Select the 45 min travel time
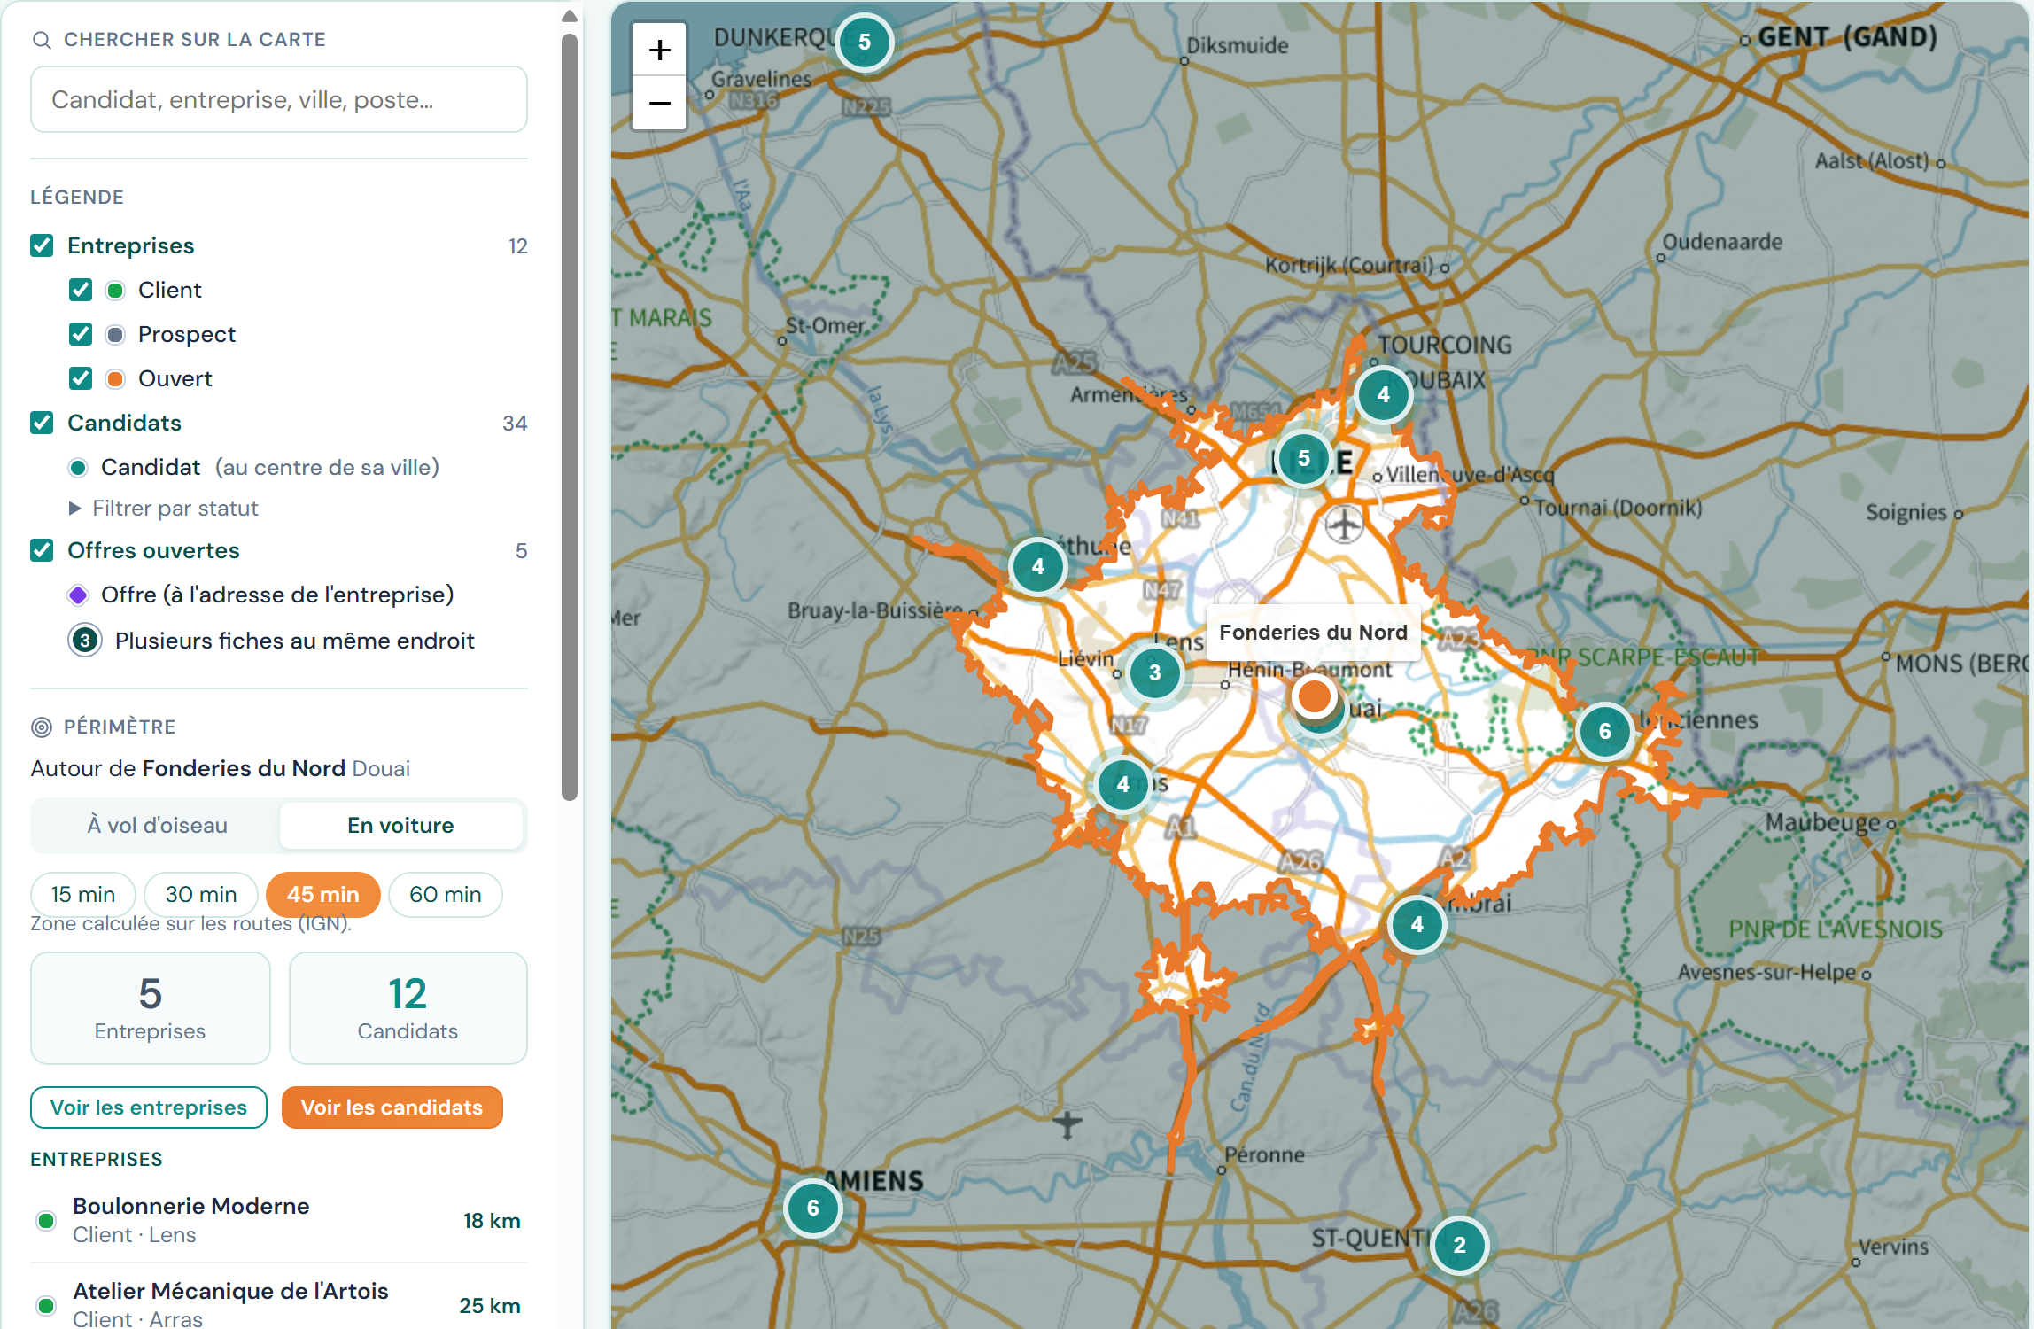Screen dimensions: 2034x1329 tap(323, 895)
